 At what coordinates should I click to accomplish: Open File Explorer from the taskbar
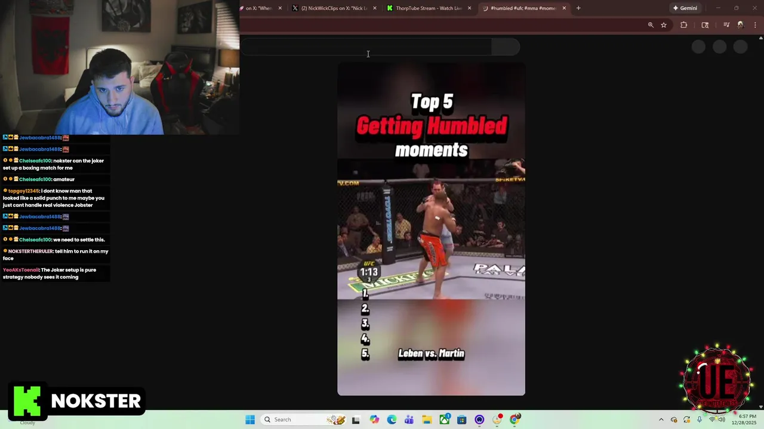[427, 419]
